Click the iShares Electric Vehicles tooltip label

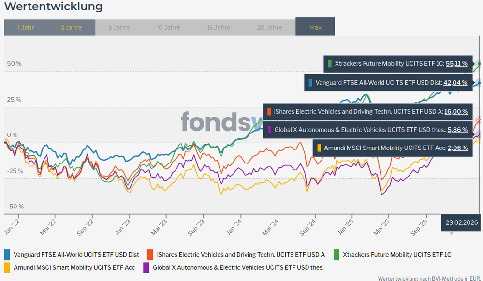tap(358, 112)
